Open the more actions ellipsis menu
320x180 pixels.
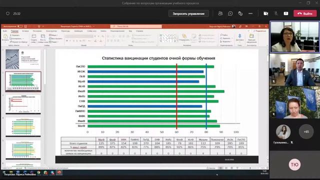click(250, 13)
